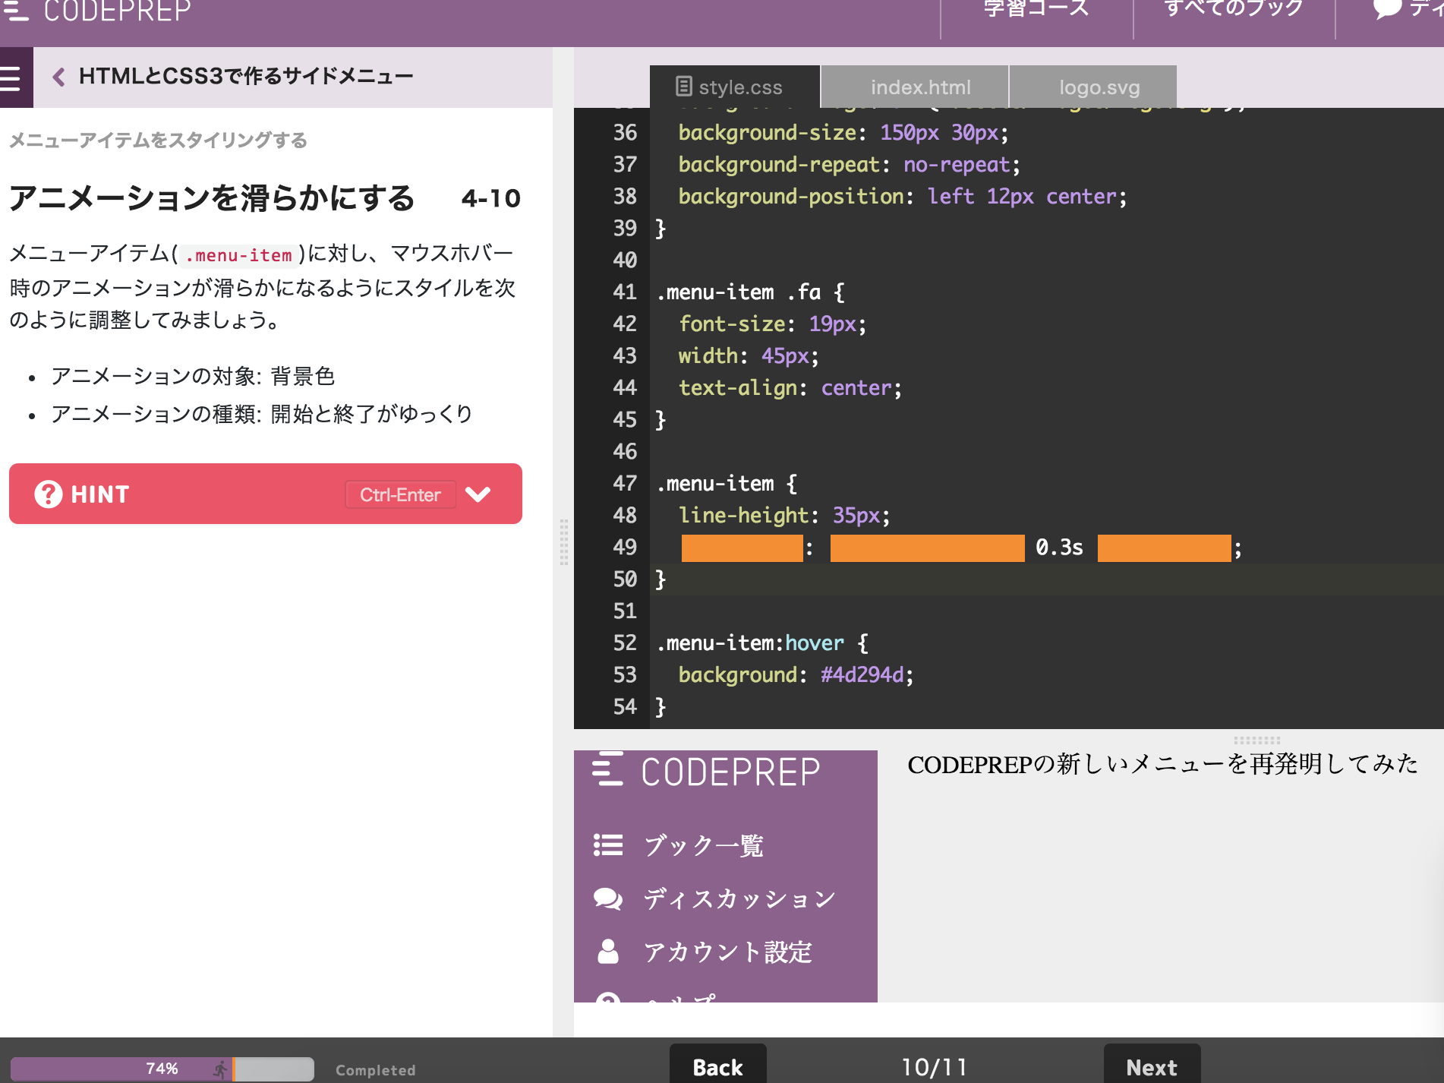The height and width of the screenshot is (1083, 1444).
Task: Click background-repeat: no-repeat on line 37
Action: click(x=850, y=165)
